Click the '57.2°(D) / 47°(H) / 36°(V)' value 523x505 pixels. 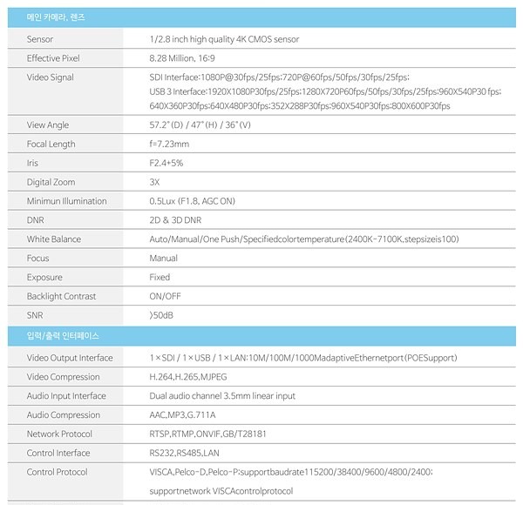[200, 125]
